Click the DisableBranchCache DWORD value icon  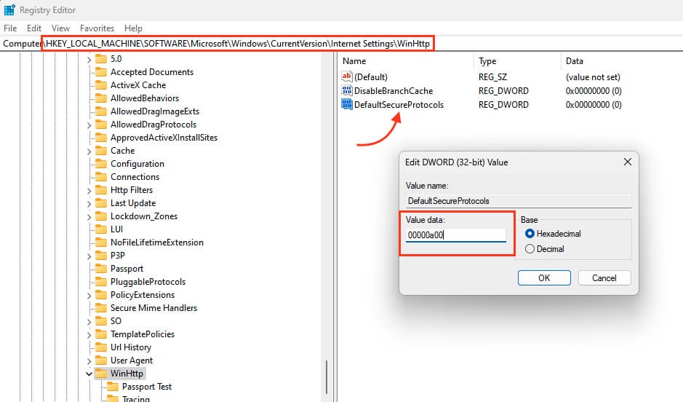[347, 91]
